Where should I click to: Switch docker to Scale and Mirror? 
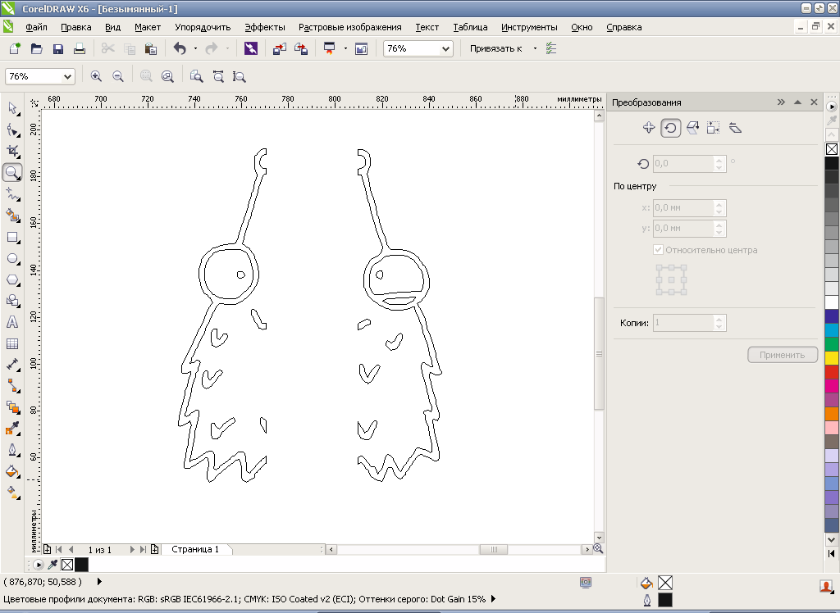point(692,127)
